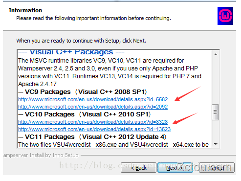Click the scroll up arrow in text box

coord(216,54)
